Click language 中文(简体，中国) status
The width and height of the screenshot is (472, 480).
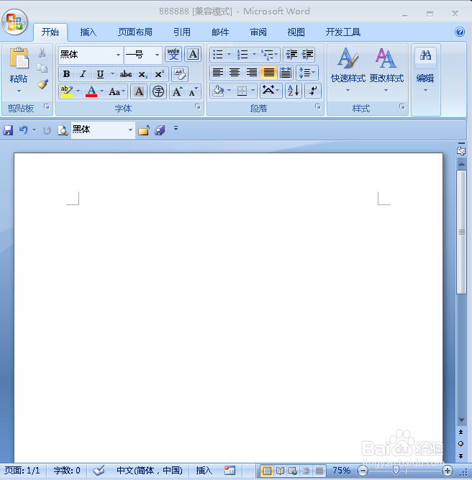(150, 471)
